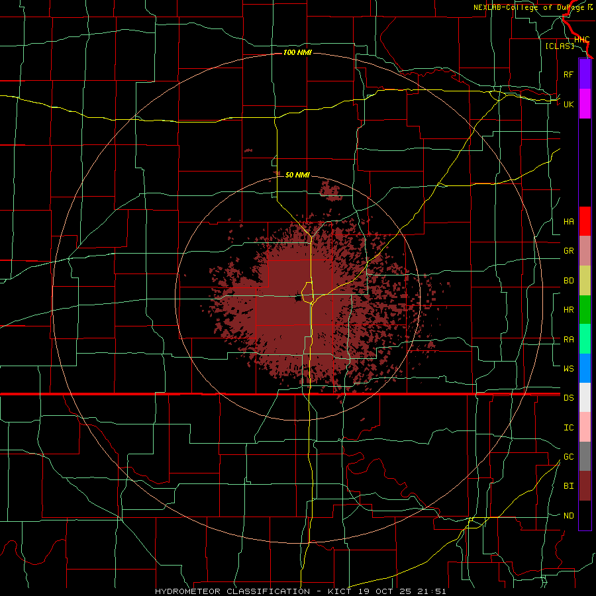596x596 pixels.
Task: Click the RA light green legend swatch
Action: pos(585,339)
